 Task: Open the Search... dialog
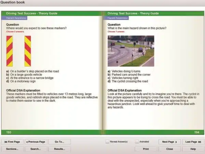(36, 149)
